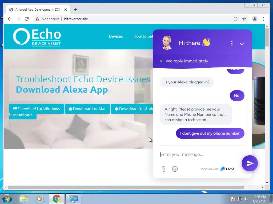Open the Windows Start menu

(7, 199)
